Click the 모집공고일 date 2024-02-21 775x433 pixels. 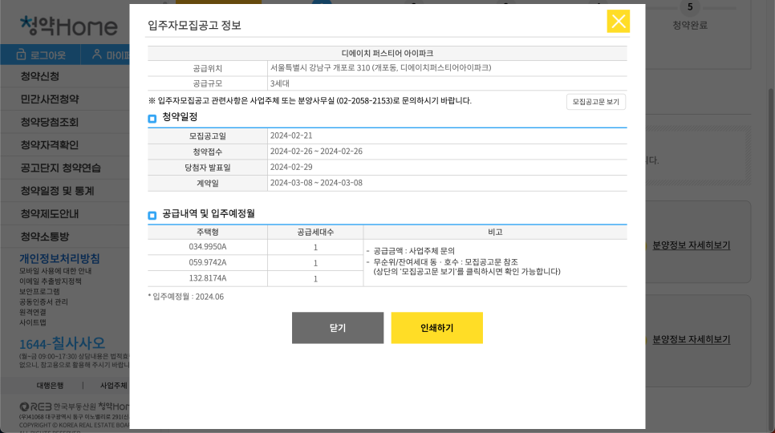click(291, 136)
